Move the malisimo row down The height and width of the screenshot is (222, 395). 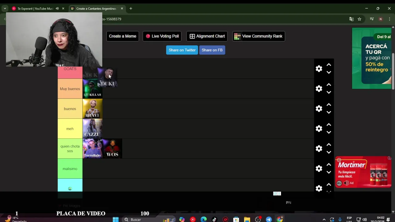click(329, 172)
